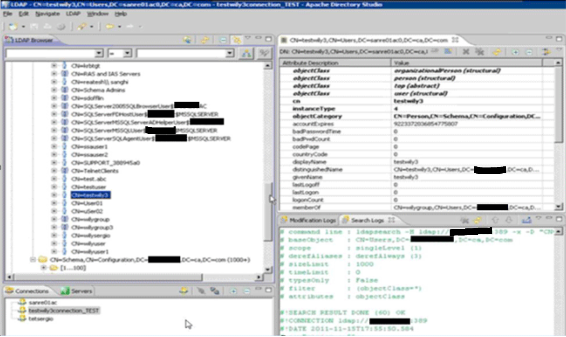Click the Forward navigation arrow icon
Viewport: 566px width, 337px height.
[130, 27]
